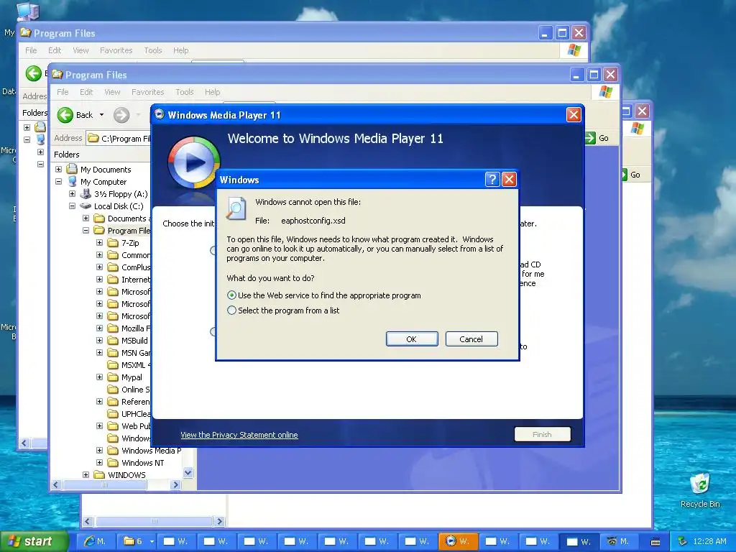
Task: Open Back history dropdown arrow
Action: [101, 115]
